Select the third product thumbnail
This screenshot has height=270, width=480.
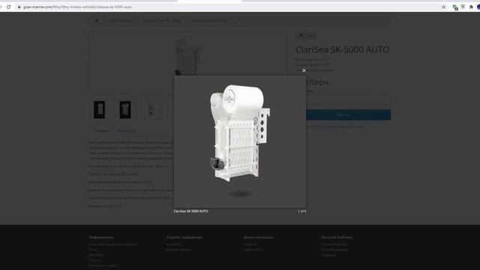[151, 109]
